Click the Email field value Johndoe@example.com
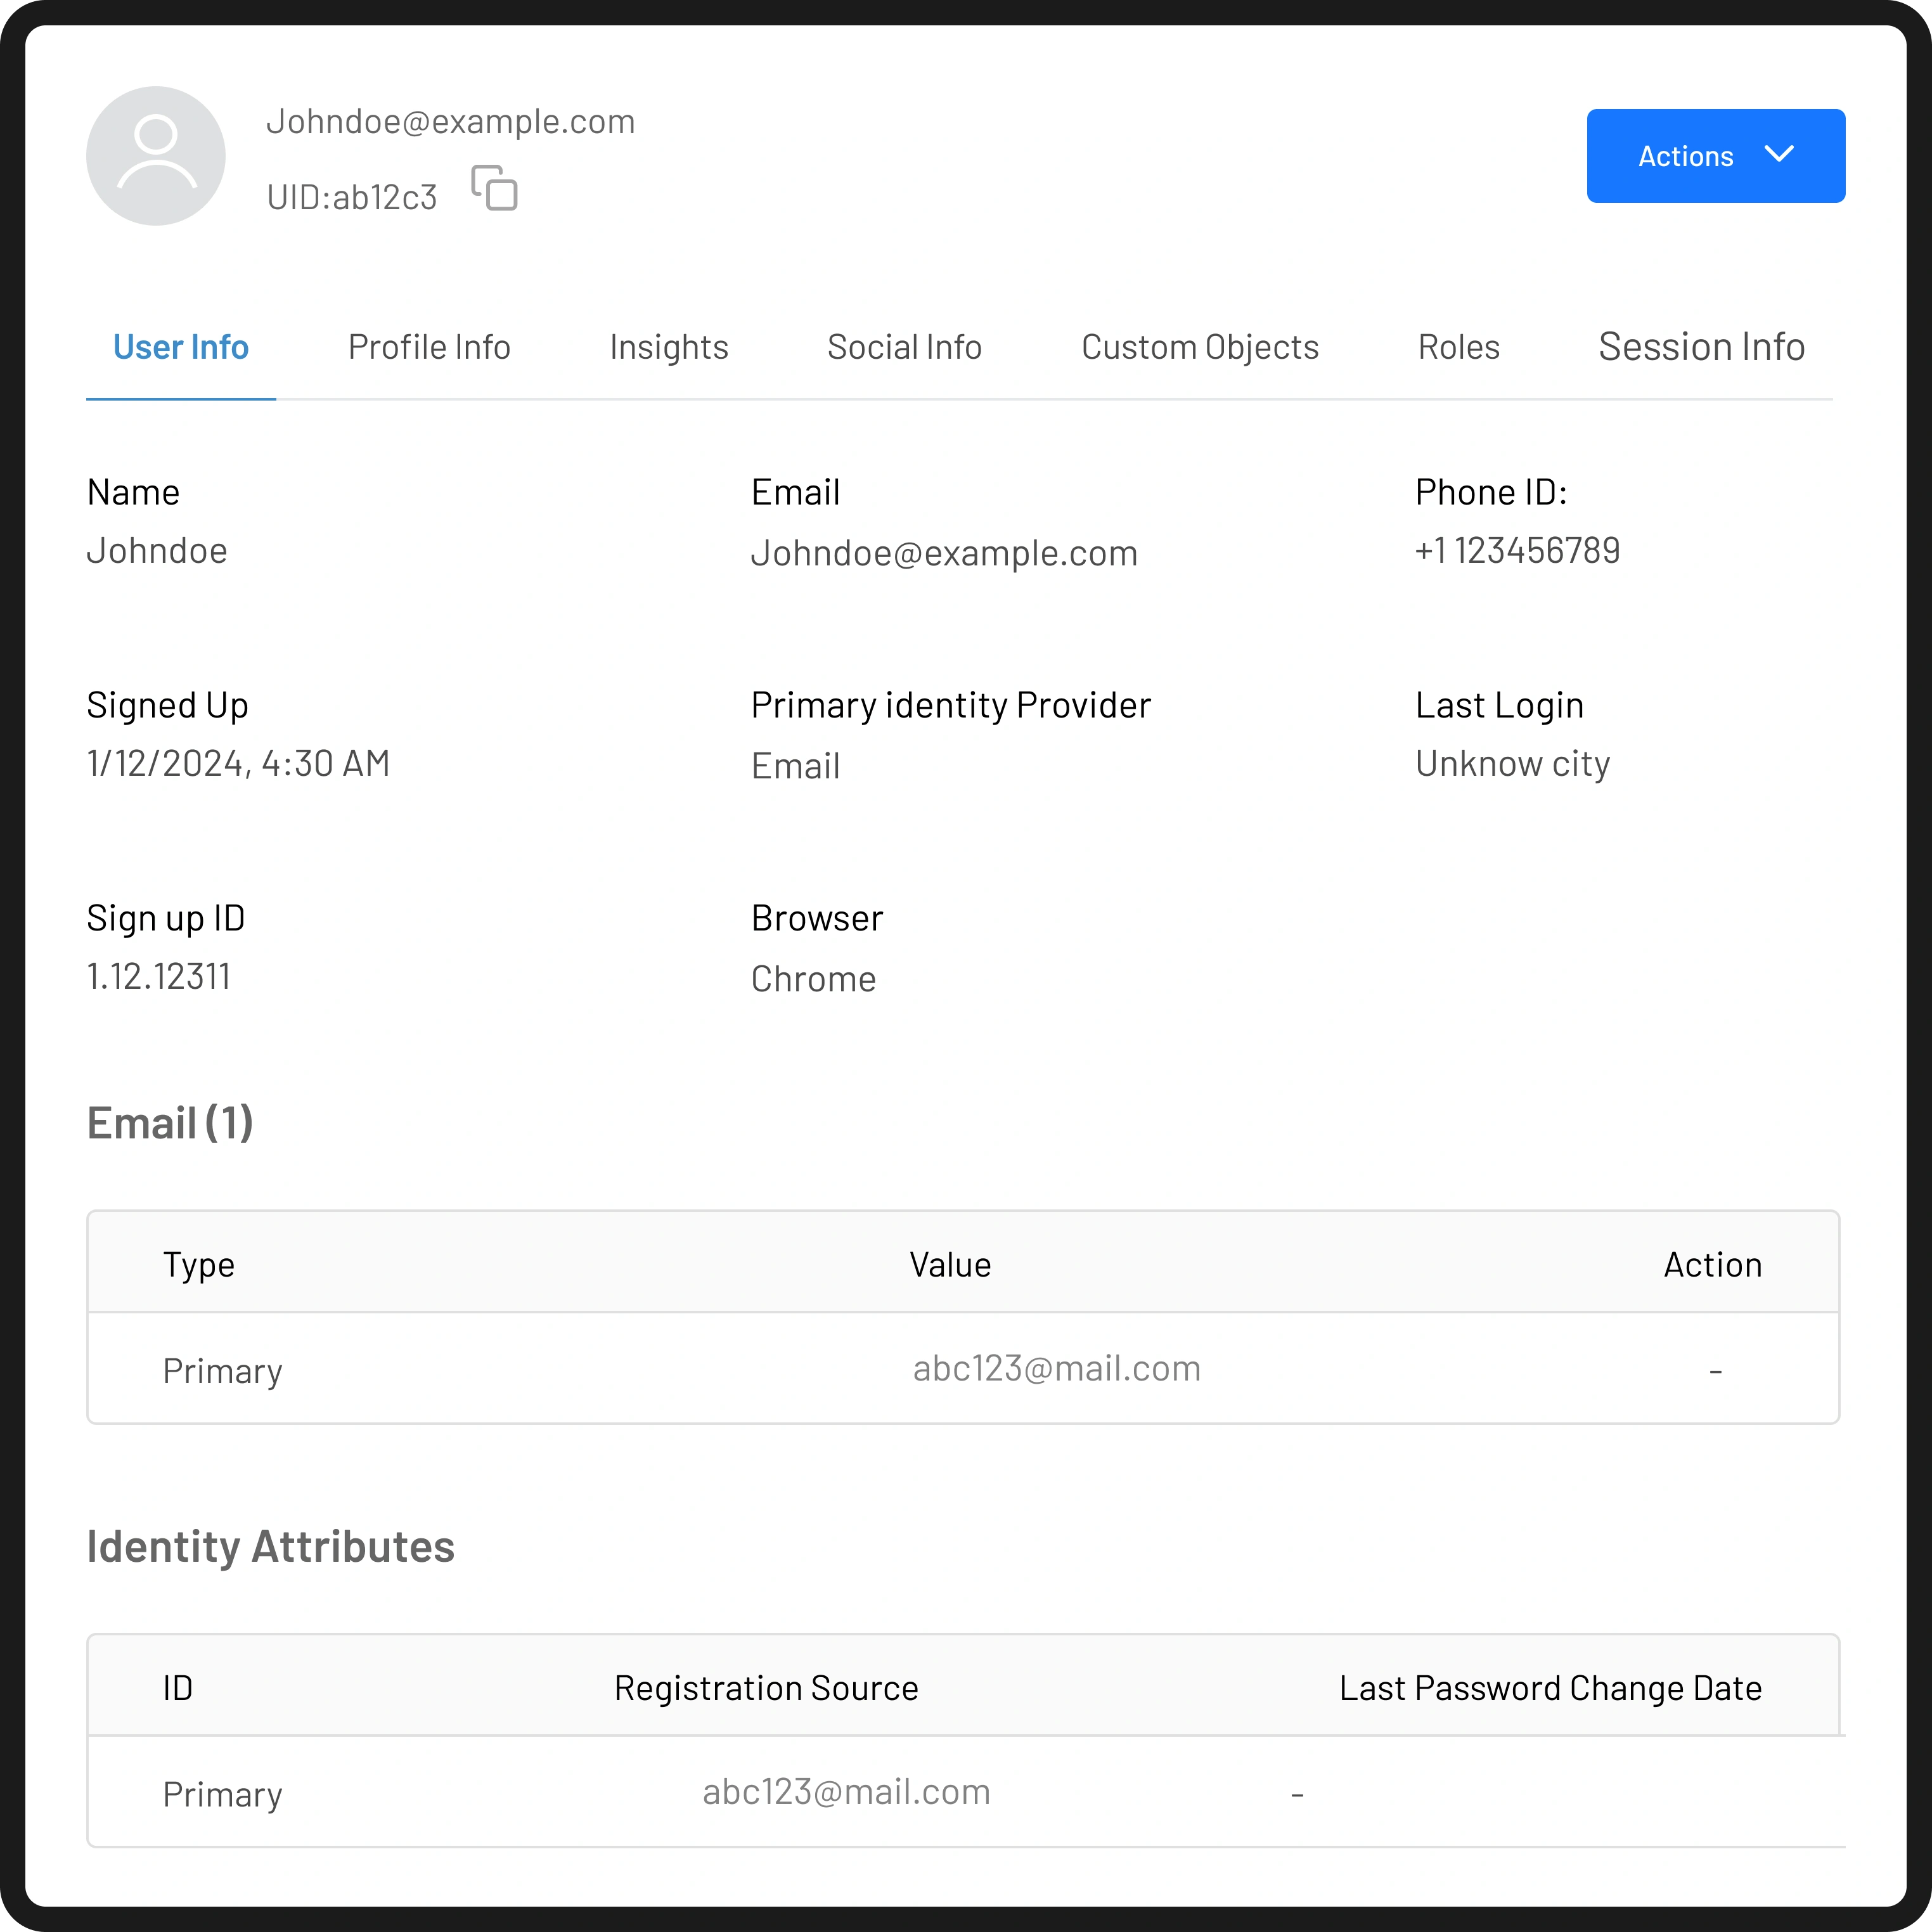This screenshot has width=1932, height=1932. pyautogui.click(x=944, y=553)
